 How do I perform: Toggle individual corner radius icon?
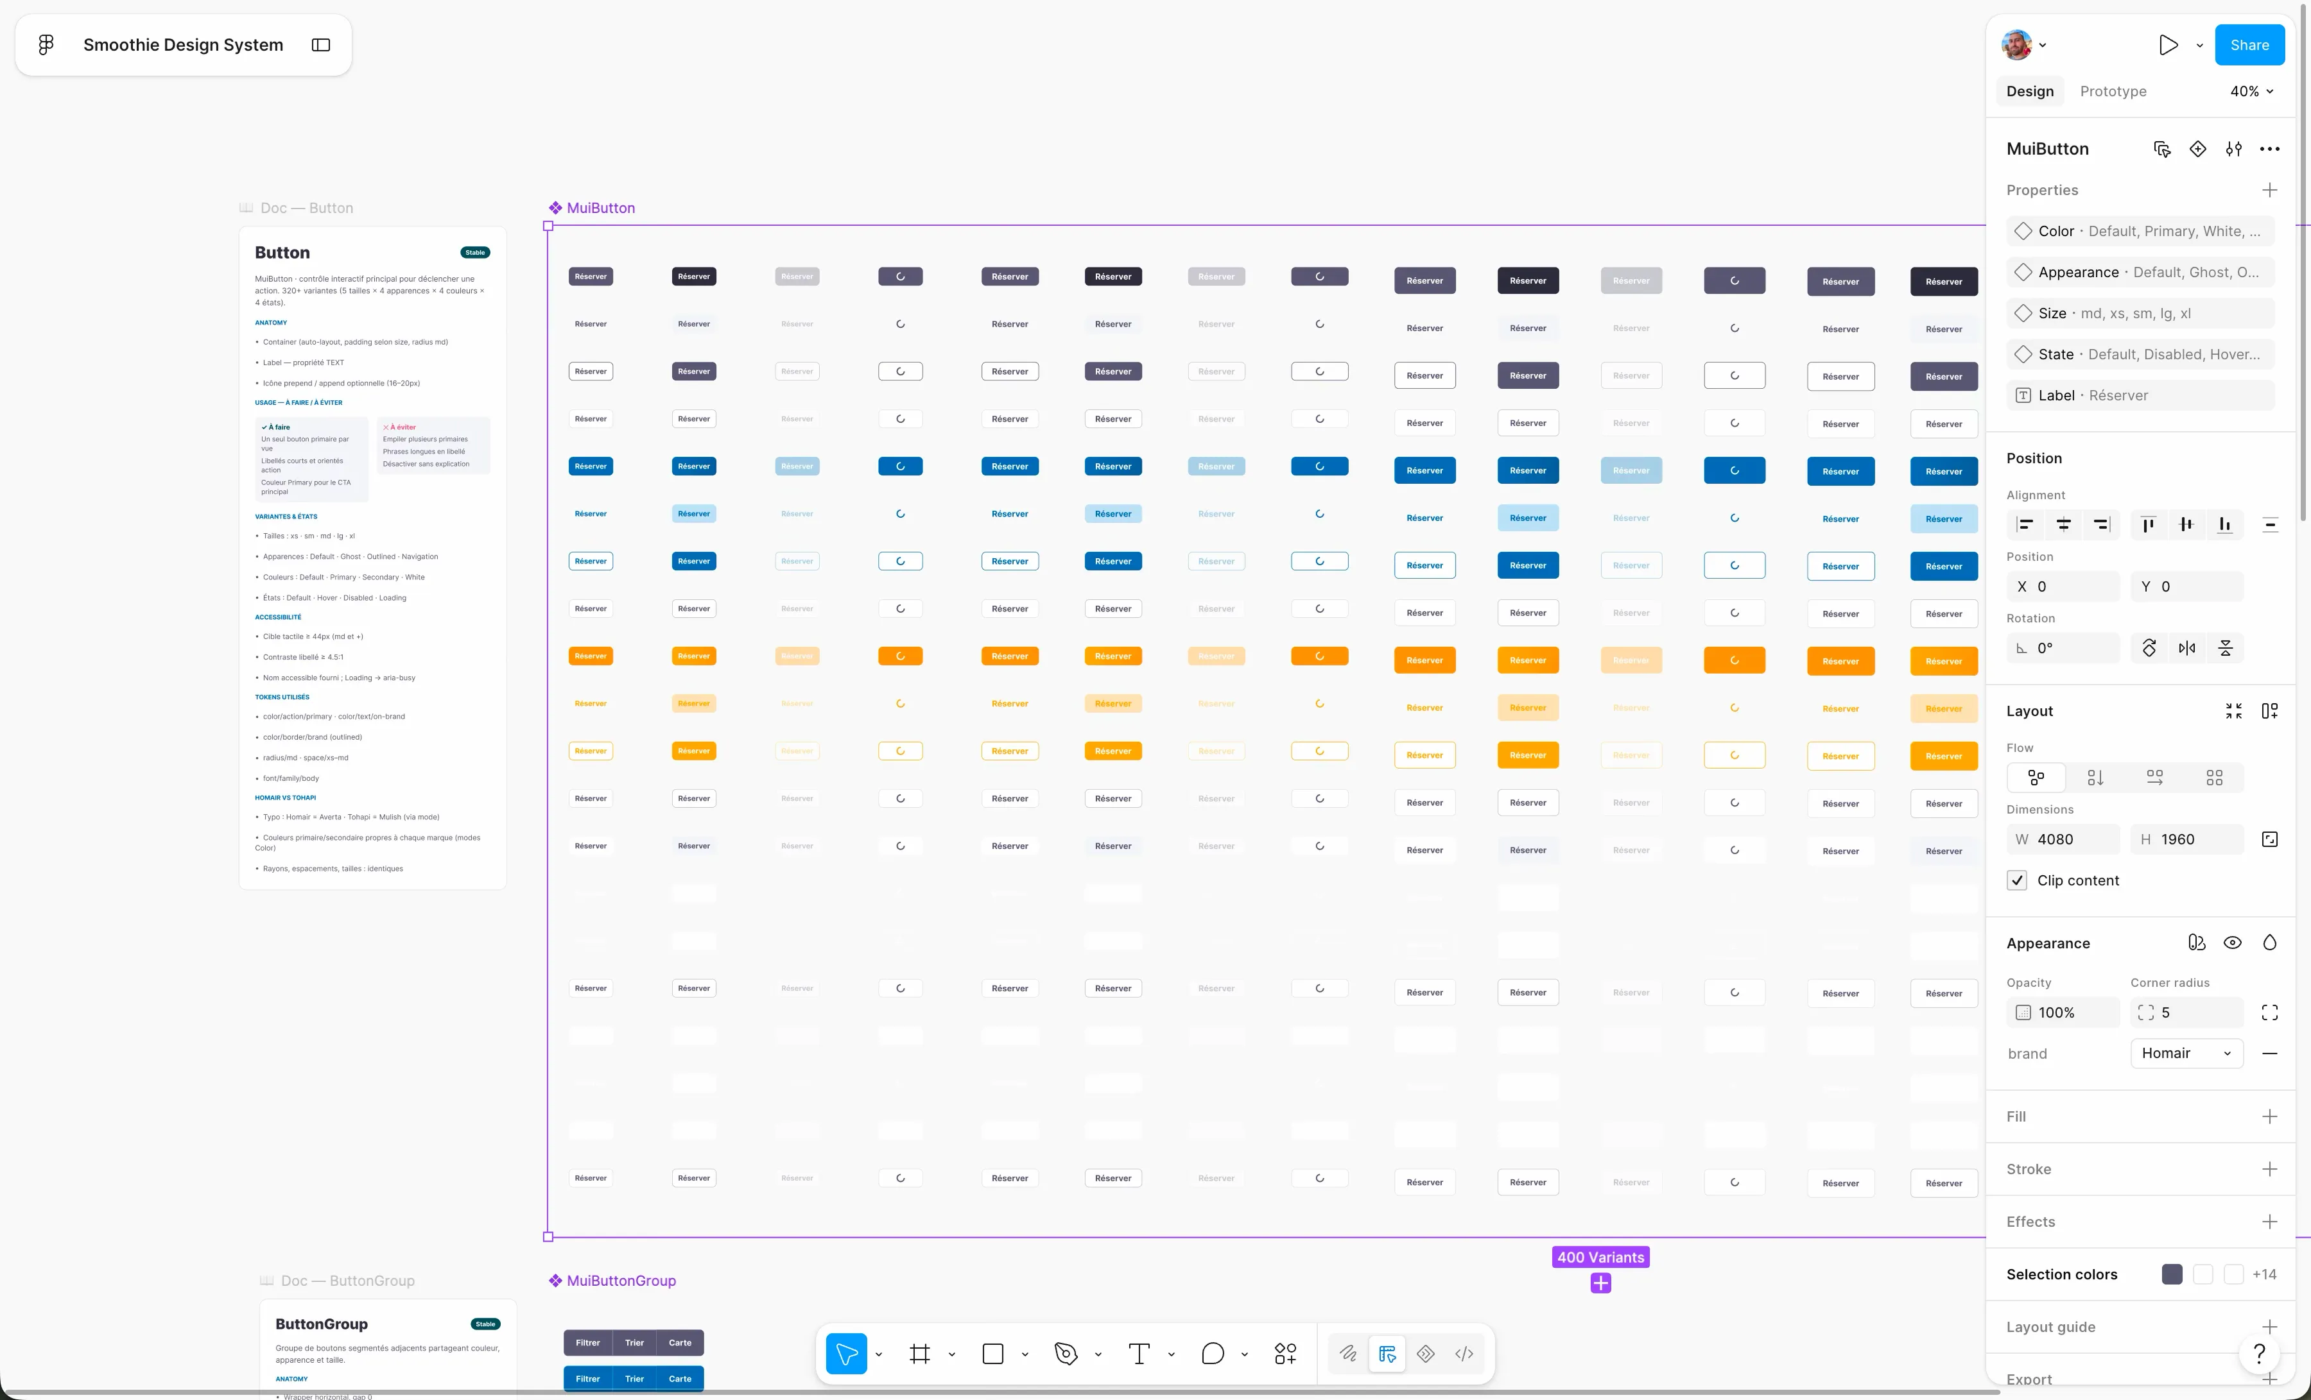pos(2269,1012)
